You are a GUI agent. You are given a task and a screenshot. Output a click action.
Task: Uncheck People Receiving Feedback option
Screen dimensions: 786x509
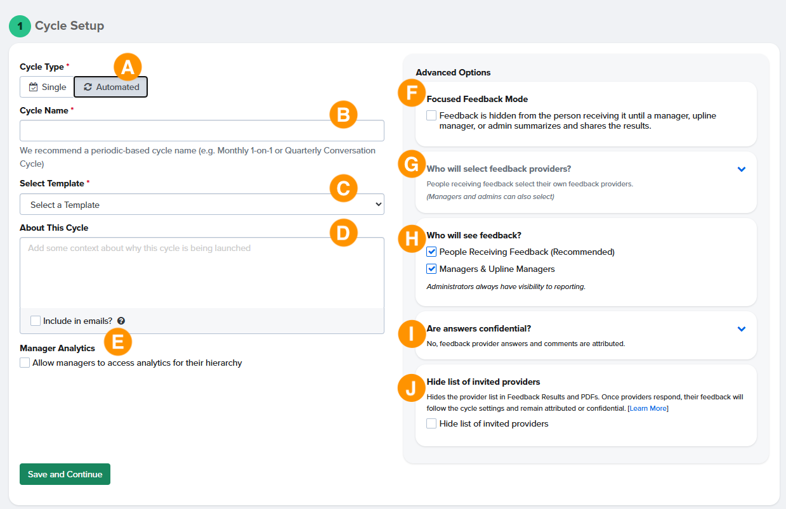tap(432, 252)
